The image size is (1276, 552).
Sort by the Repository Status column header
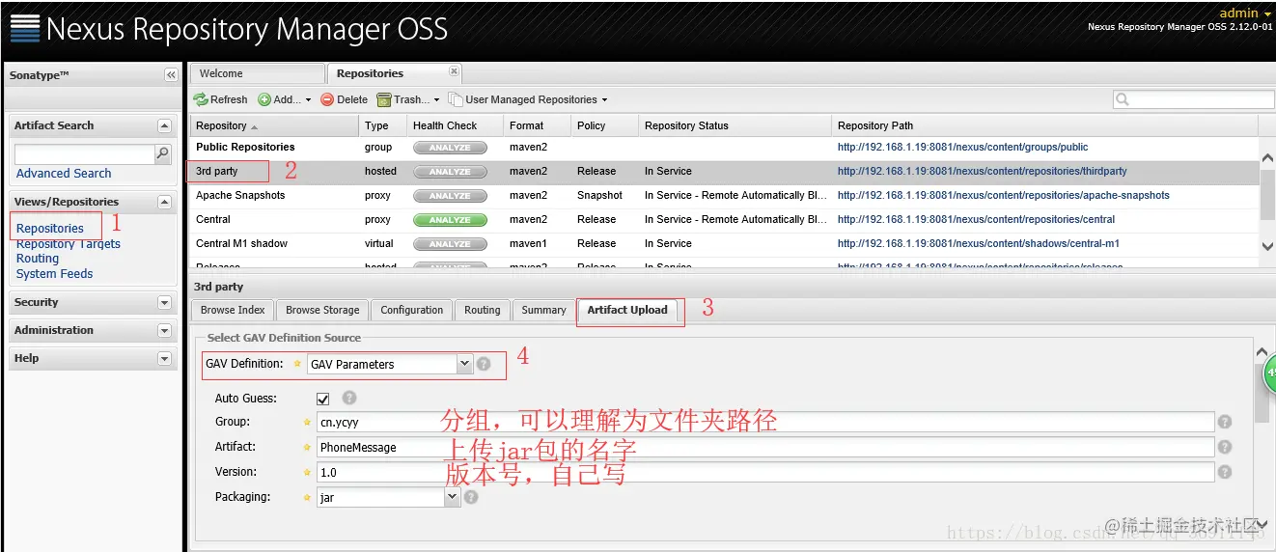(735, 125)
